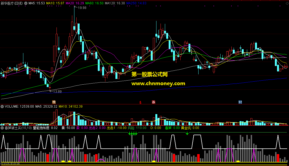Image resolution: width=289 pixels, height=166 pixels.
Task: Click the diamond icon at chart corner
Action: tap(287, 4)
